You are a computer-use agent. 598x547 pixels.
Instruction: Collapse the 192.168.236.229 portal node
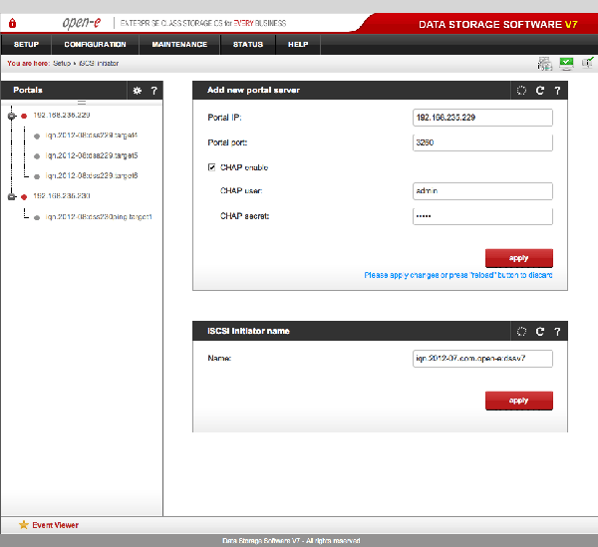point(12,116)
